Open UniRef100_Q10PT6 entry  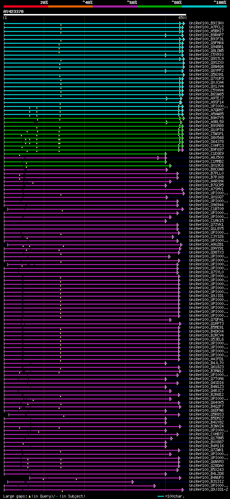click(207, 130)
